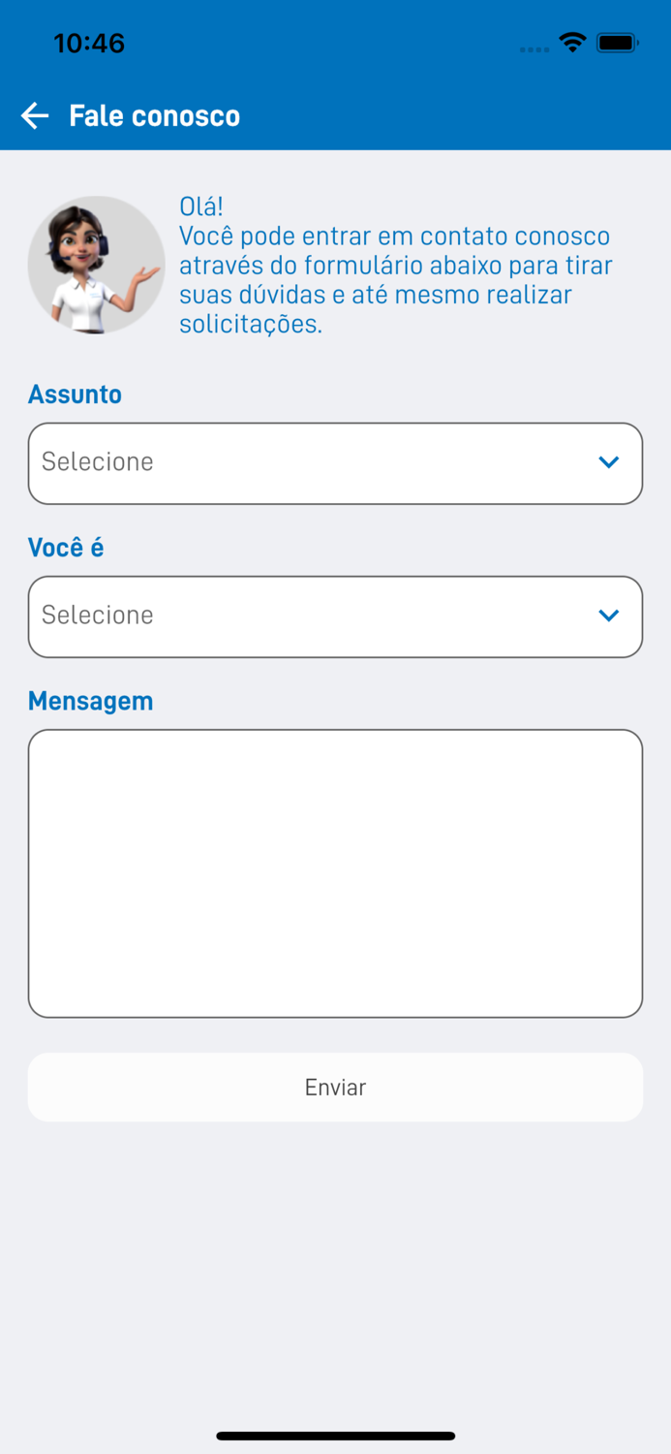Click the greeting message text
The width and height of the screenshot is (671, 1454).
pos(393,265)
